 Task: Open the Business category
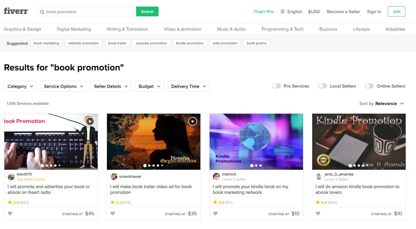tap(328, 29)
